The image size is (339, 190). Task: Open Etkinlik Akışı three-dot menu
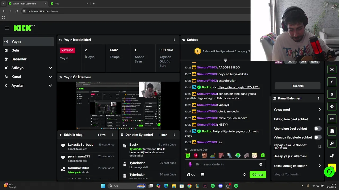(113, 135)
